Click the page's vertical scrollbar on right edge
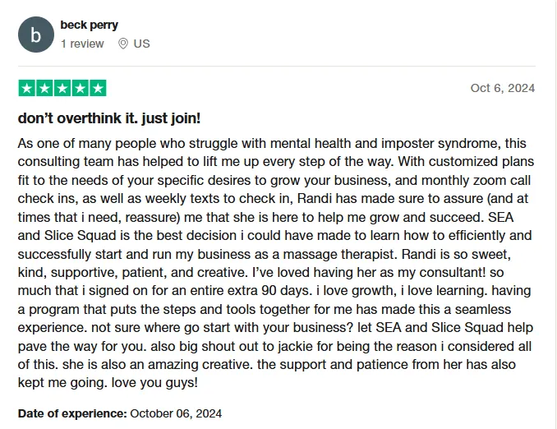Viewport: 557px width, 429px height. click(x=555, y=214)
